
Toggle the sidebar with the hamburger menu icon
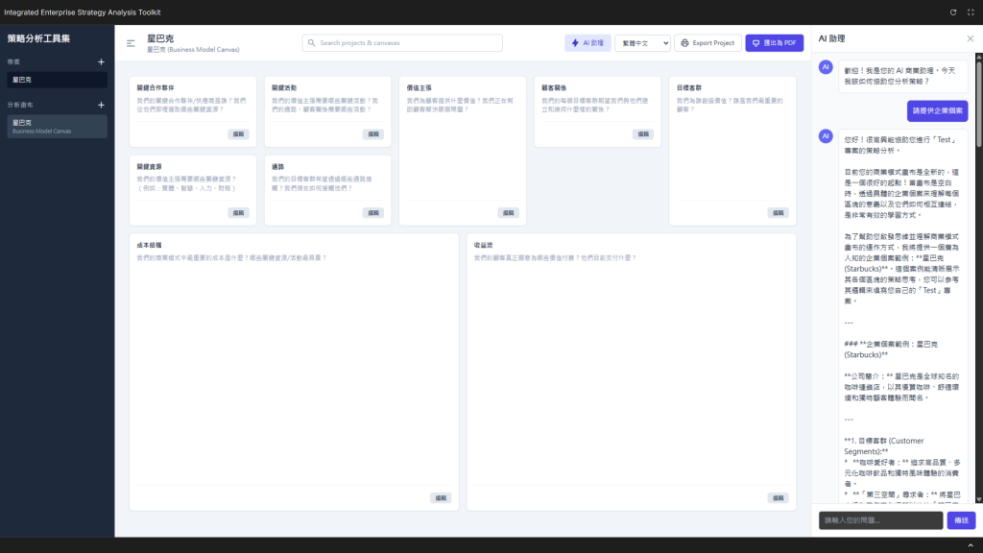[x=131, y=43]
